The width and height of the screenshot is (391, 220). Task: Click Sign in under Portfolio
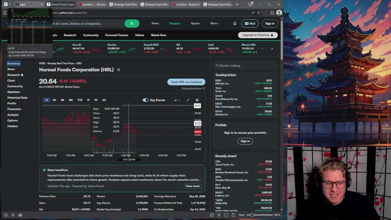pos(245,141)
